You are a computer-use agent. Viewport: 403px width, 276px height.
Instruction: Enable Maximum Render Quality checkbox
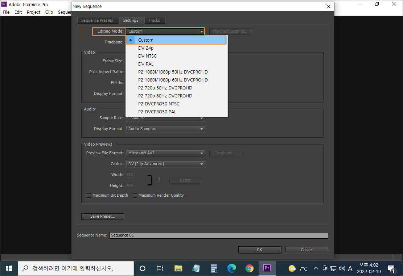tap(135, 196)
